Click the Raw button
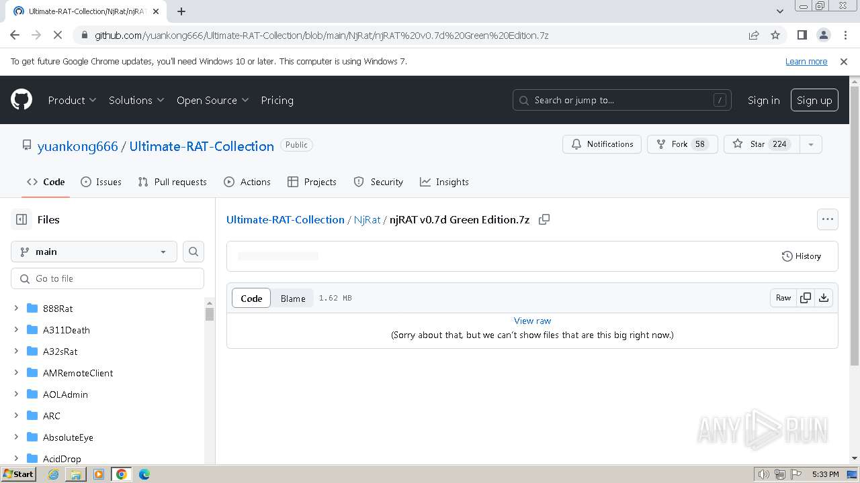The width and height of the screenshot is (860, 483). tap(783, 298)
